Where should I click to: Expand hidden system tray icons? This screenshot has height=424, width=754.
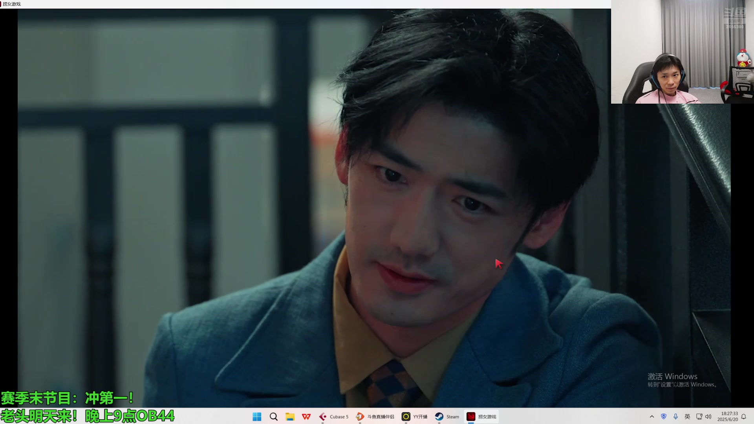coord(652,417)
